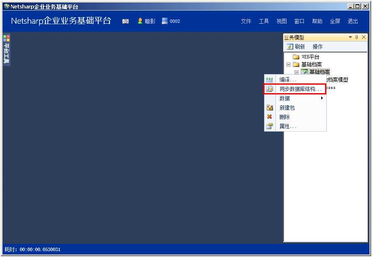372x257 pixels.
Task: Open the 帮助 menu
Action: pyautogui.click(x=317, y=21)
